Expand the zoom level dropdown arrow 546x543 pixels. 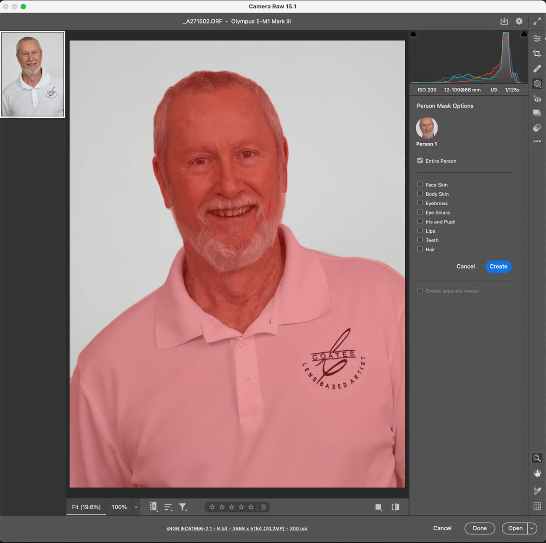pyautogui.click(x=136, y=507)
